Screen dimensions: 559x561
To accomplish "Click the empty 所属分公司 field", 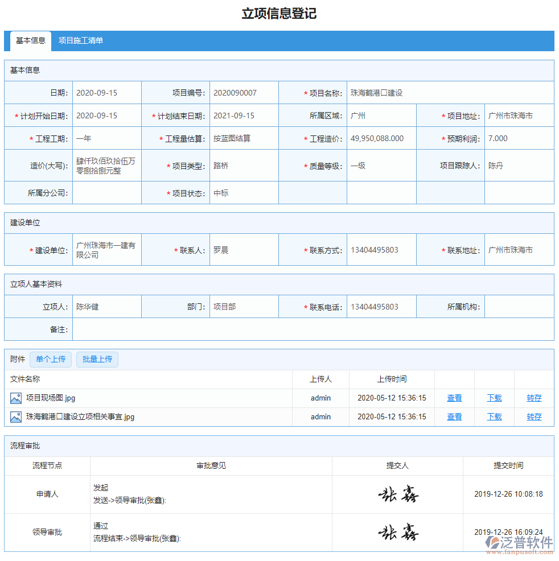I will [x=106, y=192].
